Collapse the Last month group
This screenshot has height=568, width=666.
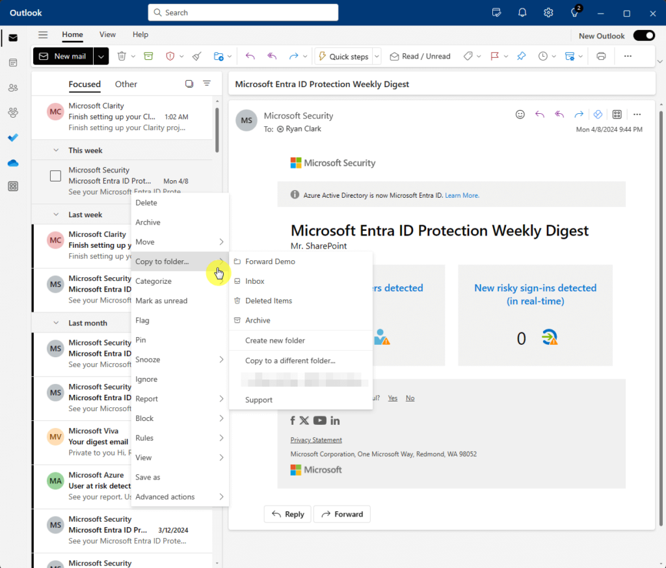coord(56,323)
